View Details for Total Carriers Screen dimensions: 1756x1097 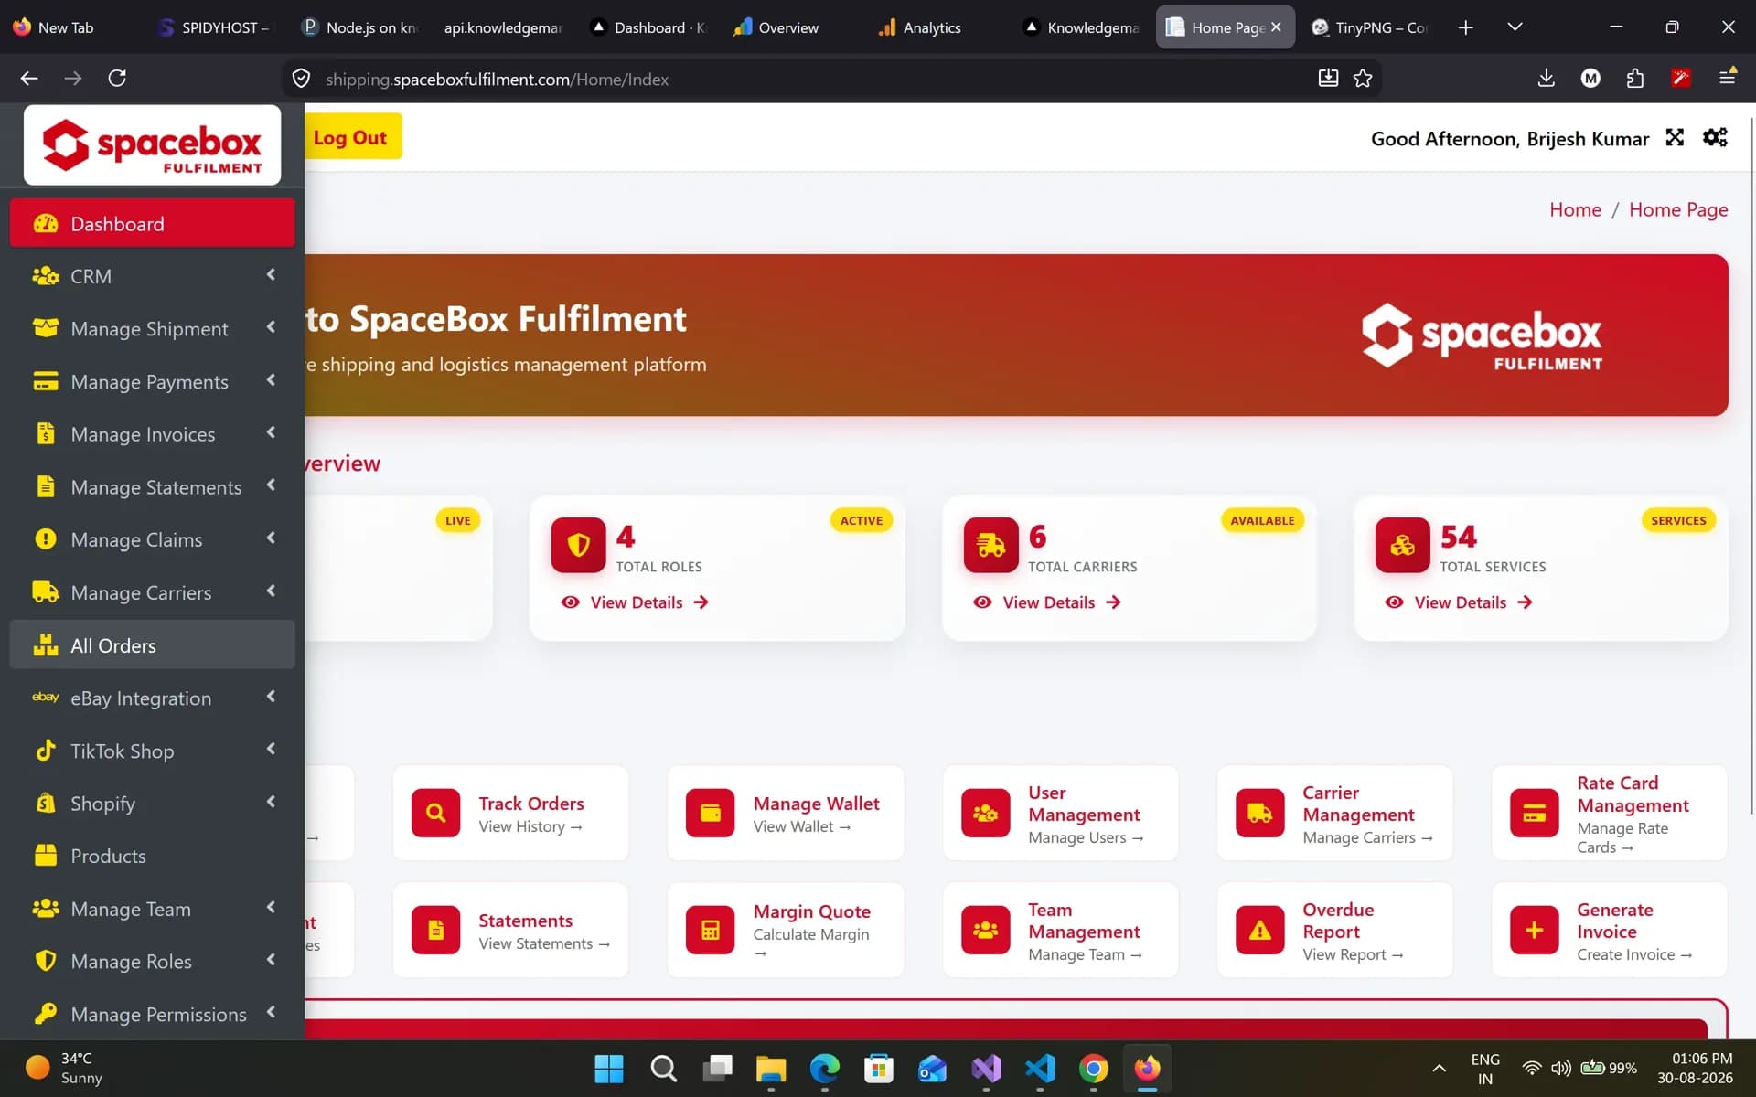[x=1048, y=602]
